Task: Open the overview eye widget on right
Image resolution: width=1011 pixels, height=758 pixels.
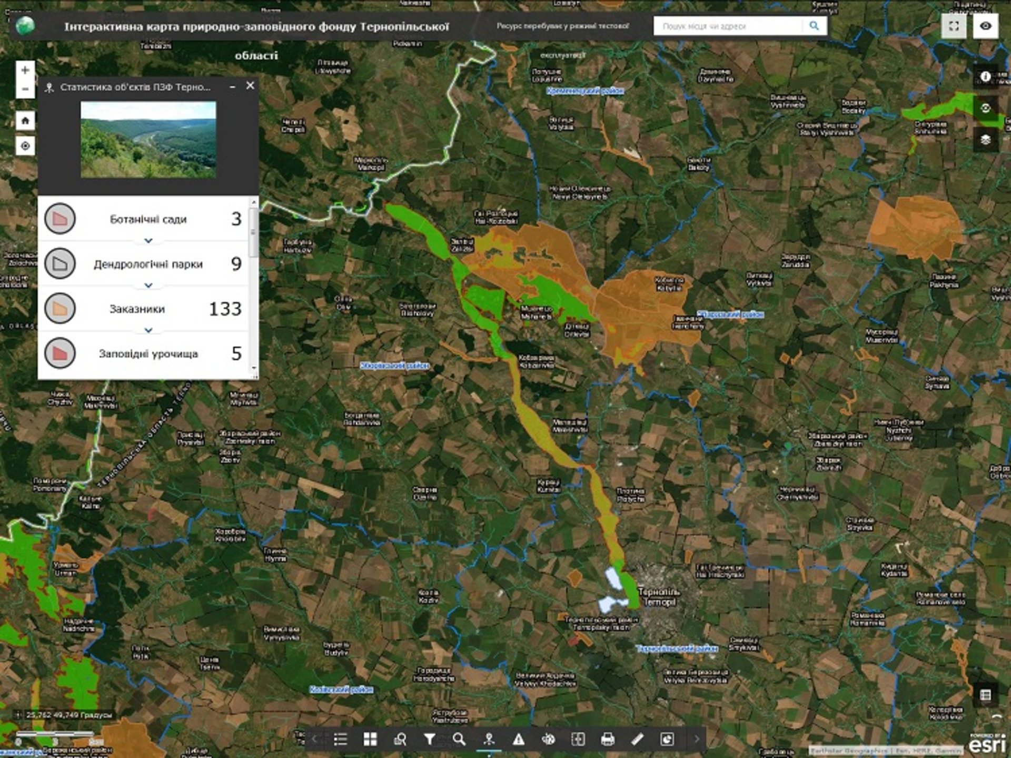Action: coord(986,109)
